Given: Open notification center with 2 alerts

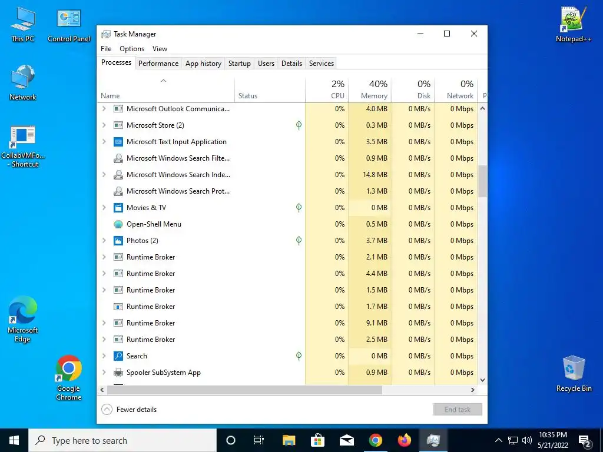Looking at the screenshot, I should click(585, 441).
